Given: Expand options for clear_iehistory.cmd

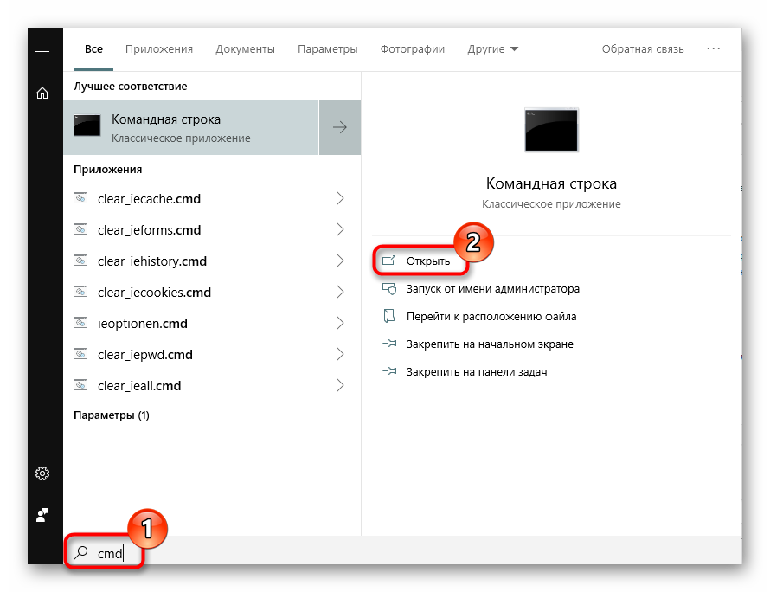Looking at the screenshot, I should [x=339, y=261].
